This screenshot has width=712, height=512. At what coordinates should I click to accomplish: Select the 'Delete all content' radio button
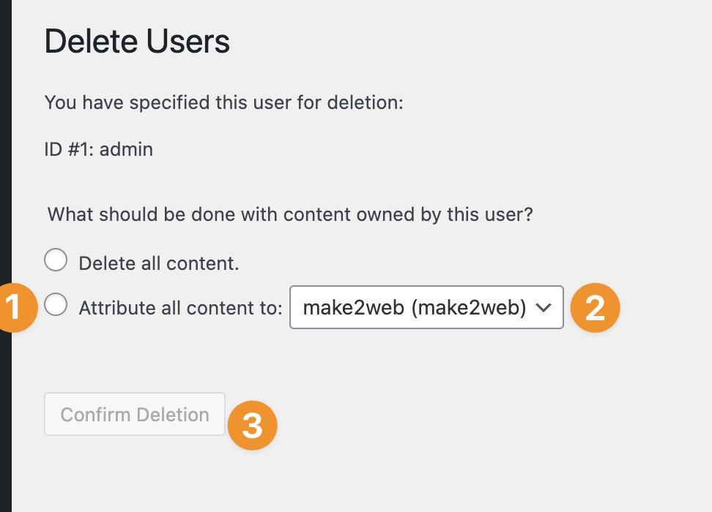(x=56, y=260)
